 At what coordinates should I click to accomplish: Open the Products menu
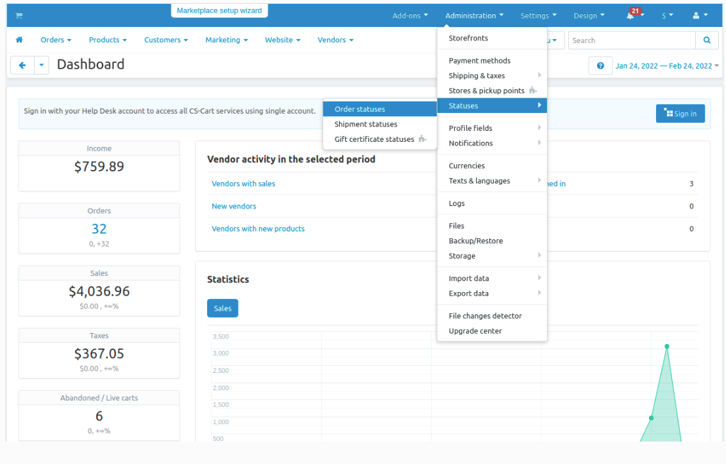coord(107,40)
